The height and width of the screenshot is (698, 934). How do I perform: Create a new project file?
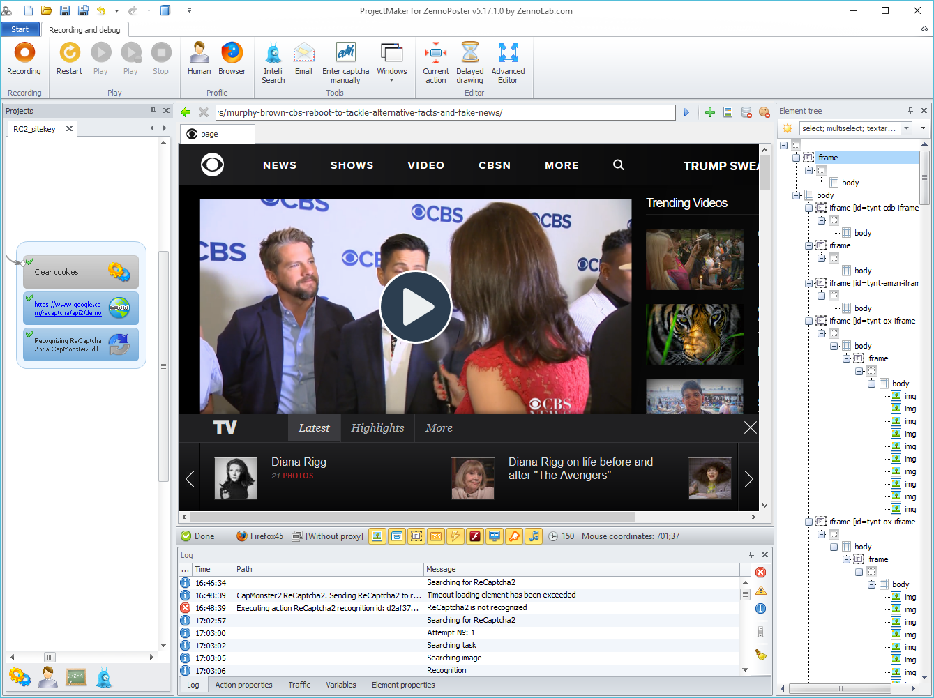pos(29,10)
